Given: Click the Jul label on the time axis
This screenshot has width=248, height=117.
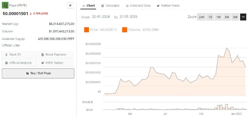Looking at the screenshot, I should [165, 114].
